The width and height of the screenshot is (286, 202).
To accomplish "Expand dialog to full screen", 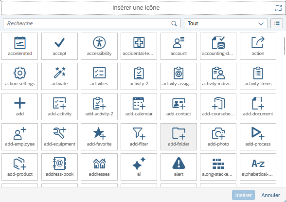I will pos(279,8).
